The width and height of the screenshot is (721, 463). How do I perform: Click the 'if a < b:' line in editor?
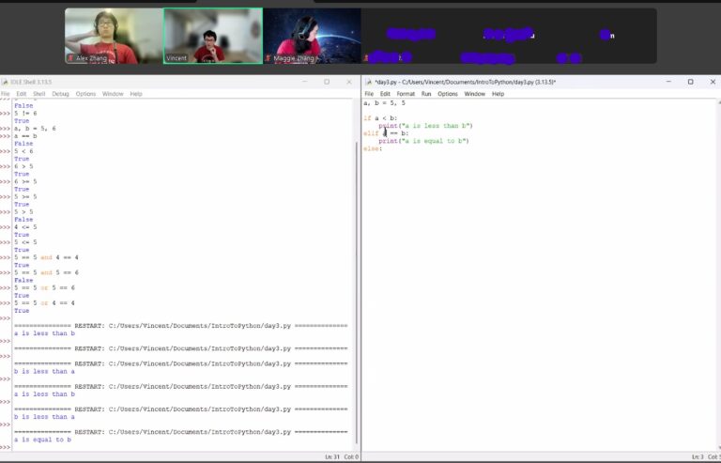380,118
